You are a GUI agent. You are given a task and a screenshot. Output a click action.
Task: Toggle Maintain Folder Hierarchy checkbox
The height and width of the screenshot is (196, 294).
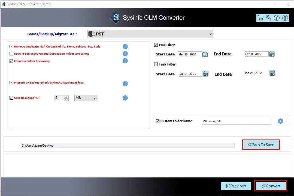point(11,61)
